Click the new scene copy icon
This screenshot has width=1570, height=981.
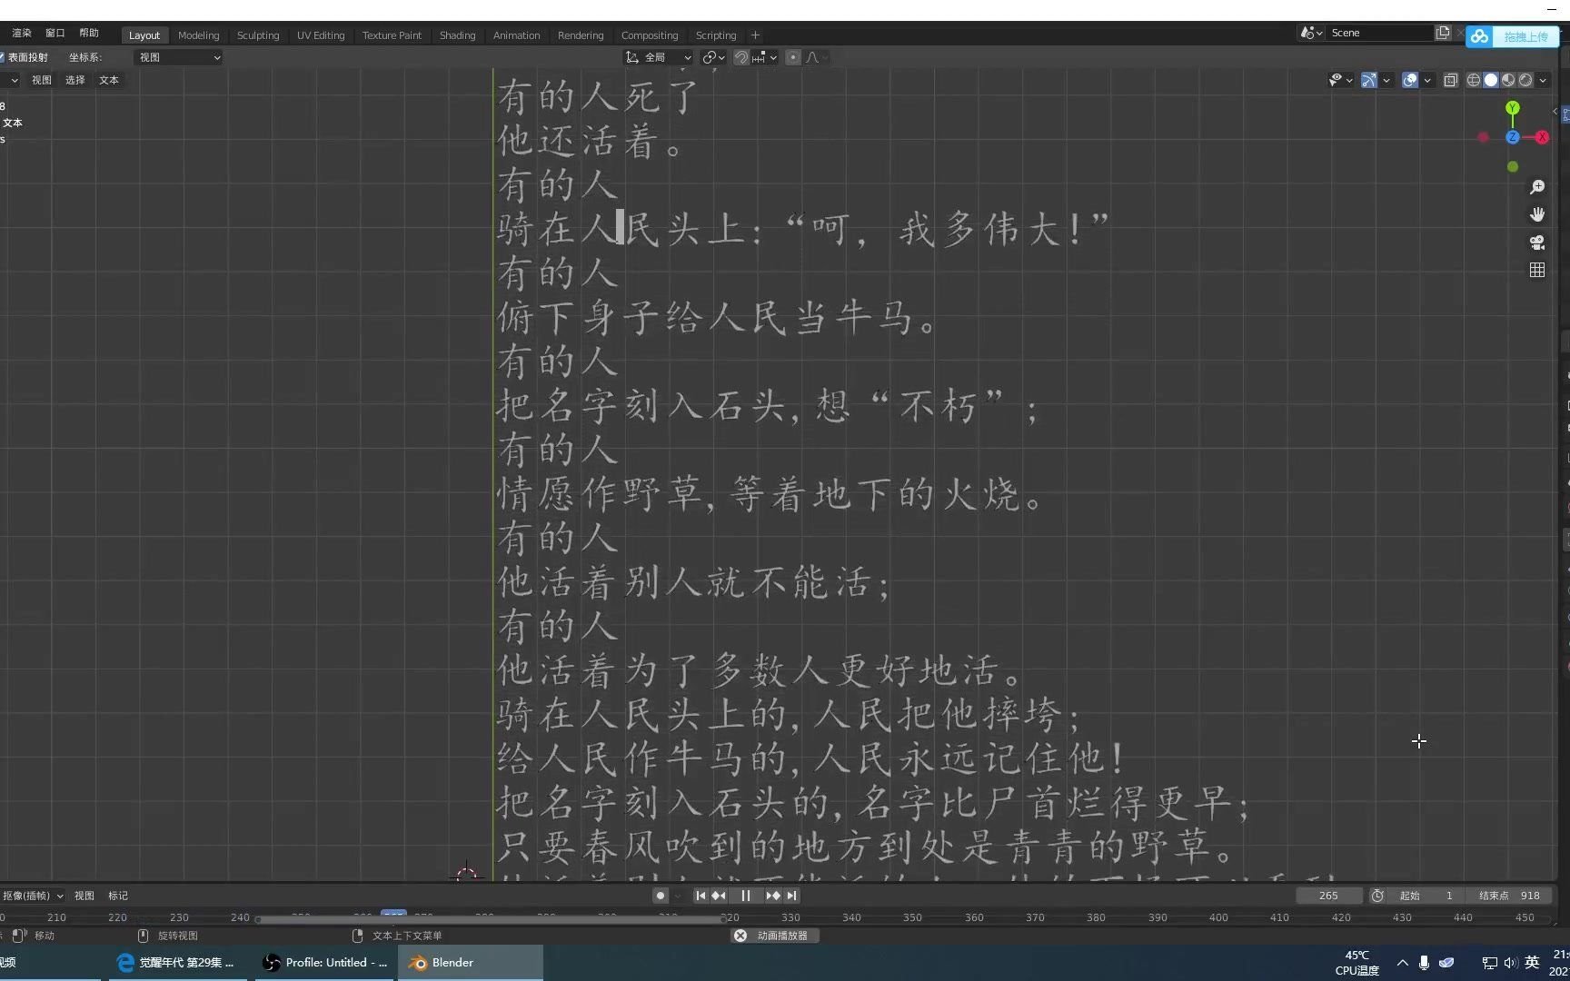coord(1443,33)
